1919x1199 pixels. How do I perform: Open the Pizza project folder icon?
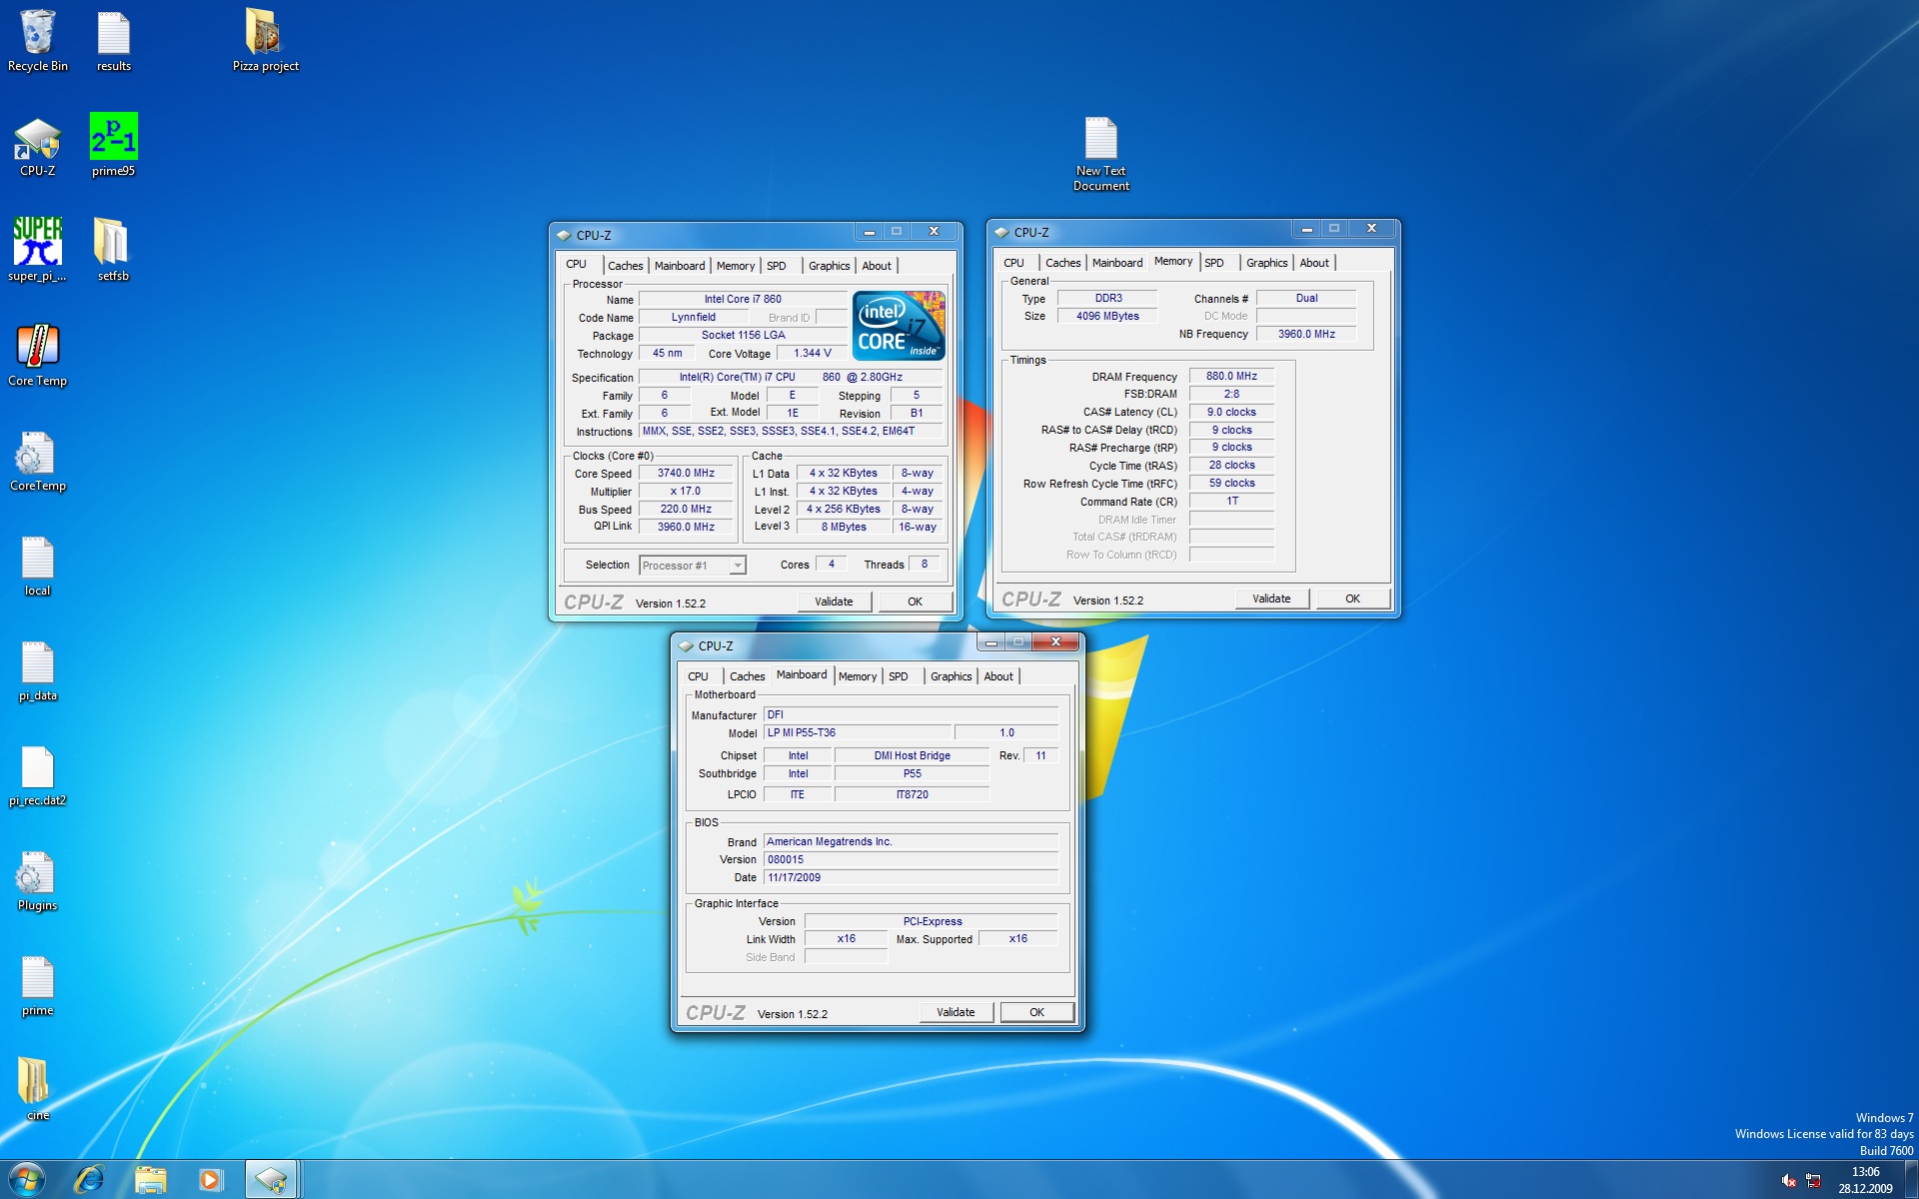pos(265,40)
